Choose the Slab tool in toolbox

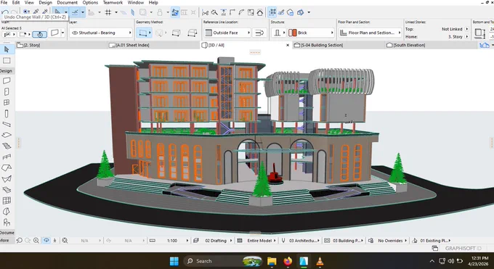point(7,136)
